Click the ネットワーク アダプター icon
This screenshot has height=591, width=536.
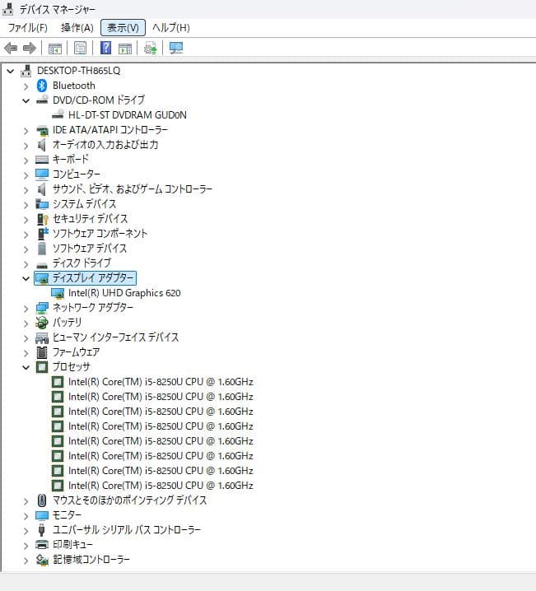[42, 308]
